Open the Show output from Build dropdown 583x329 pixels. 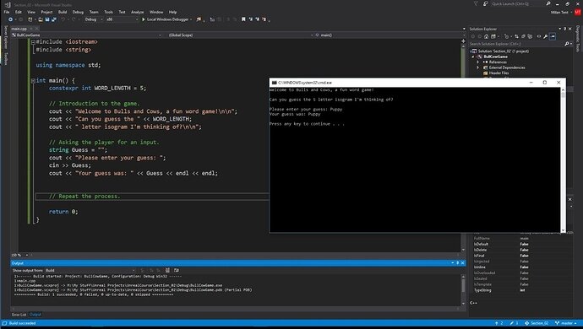(x=90, y=270)
